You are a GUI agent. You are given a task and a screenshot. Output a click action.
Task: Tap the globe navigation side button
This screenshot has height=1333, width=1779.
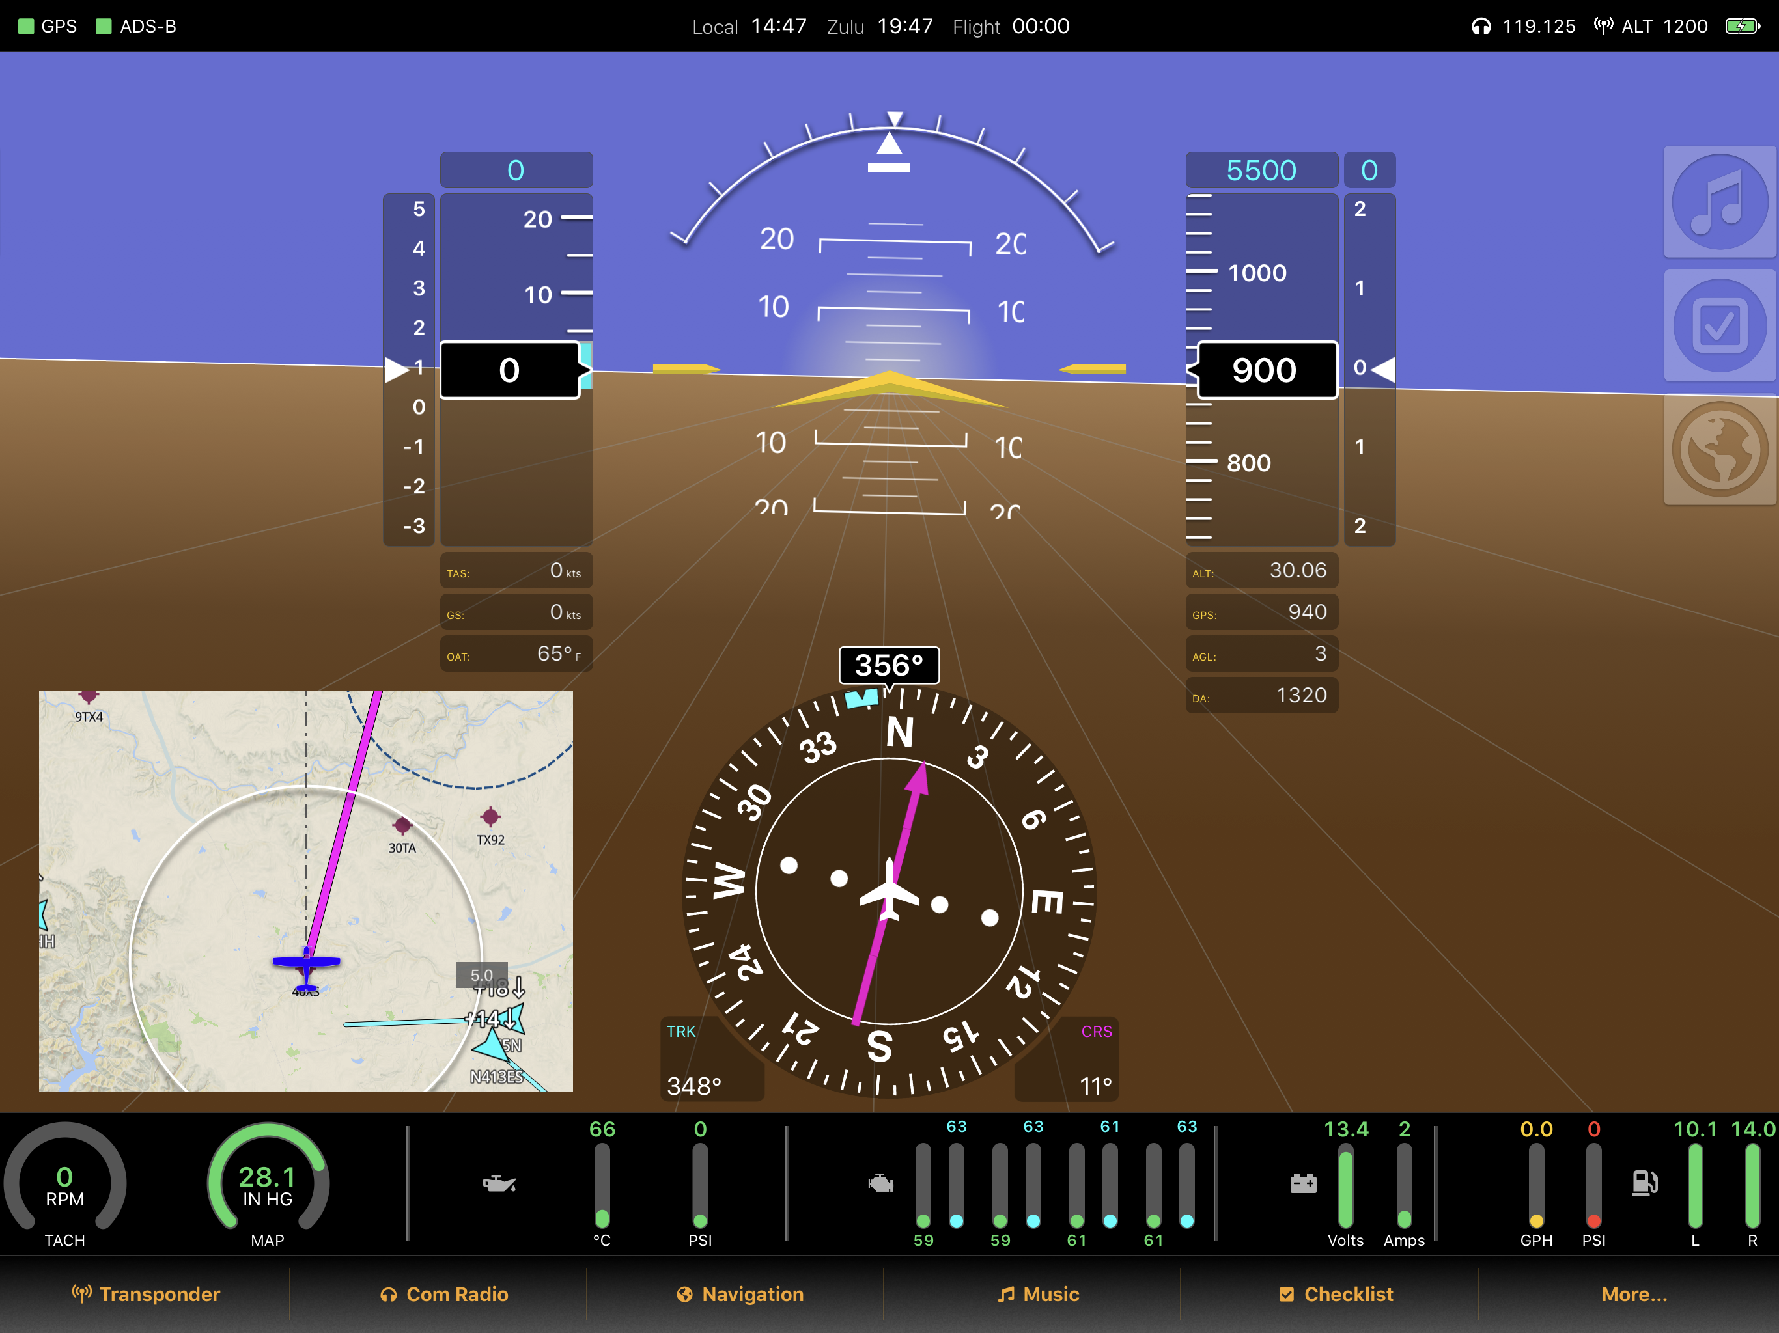(x=1720, y=448)
